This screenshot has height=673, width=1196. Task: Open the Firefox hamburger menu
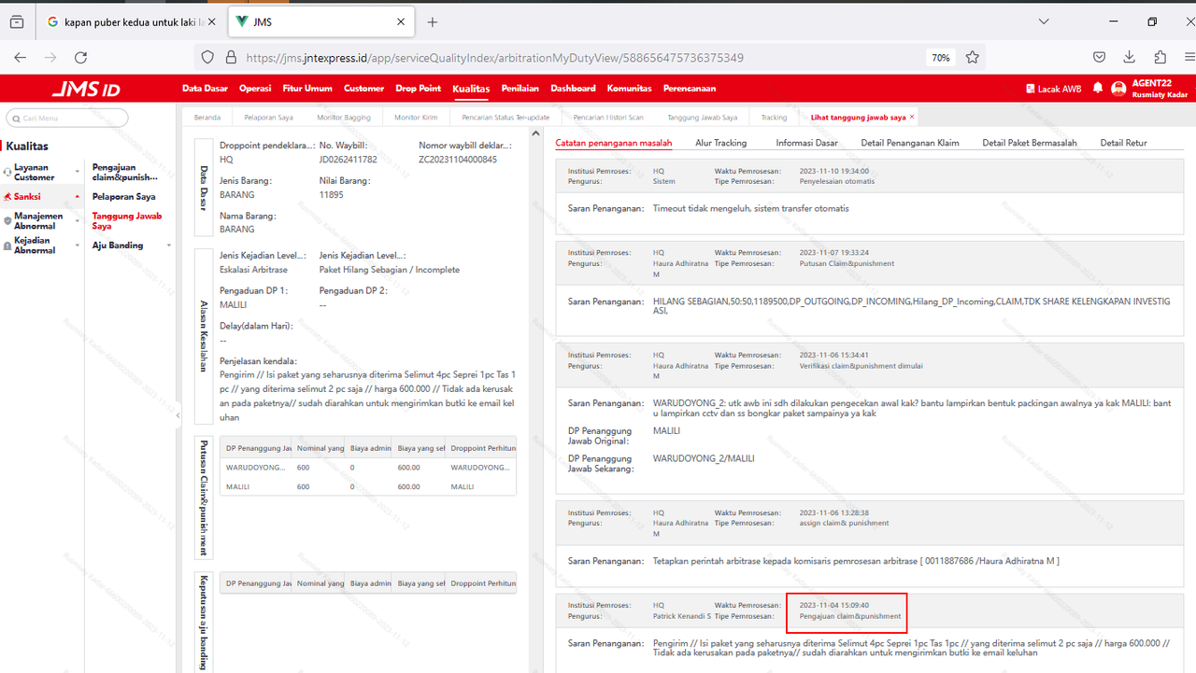1190,57
